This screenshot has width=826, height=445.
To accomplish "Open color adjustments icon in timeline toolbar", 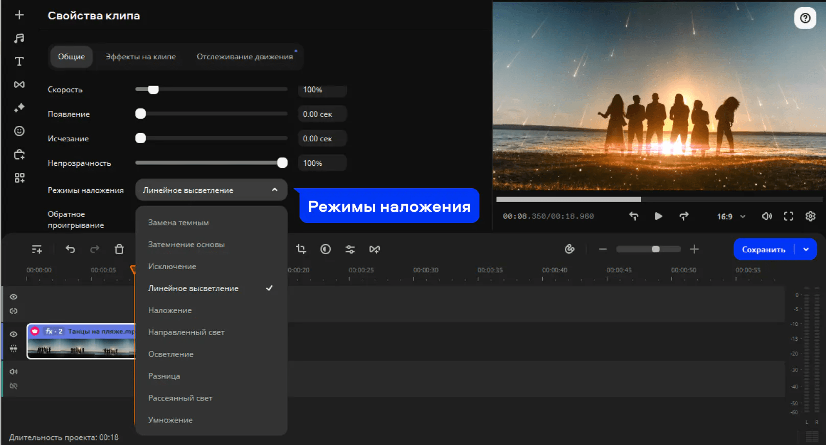I will tap(326, 249).
